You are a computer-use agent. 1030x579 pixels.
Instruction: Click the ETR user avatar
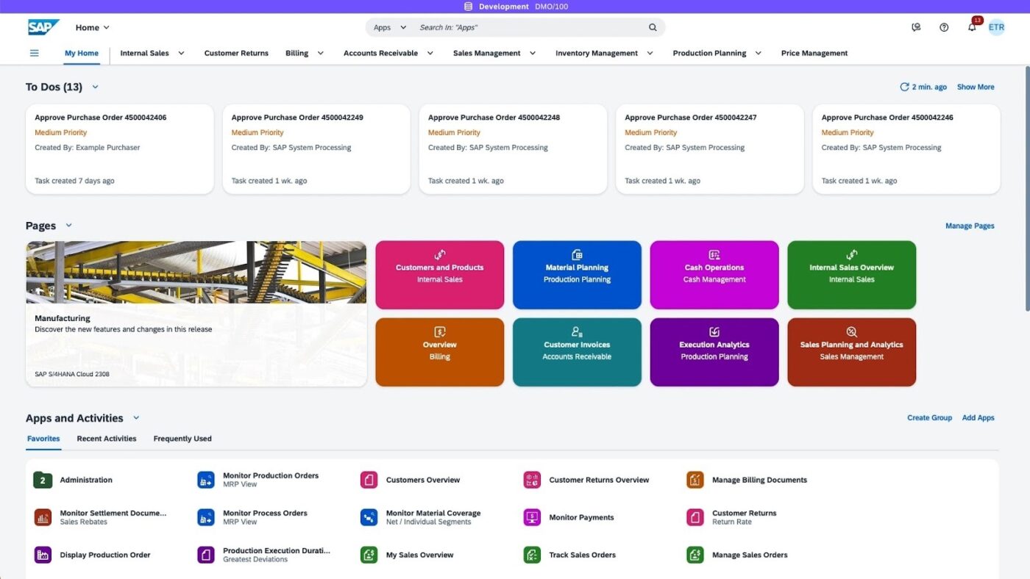point(996,26)
